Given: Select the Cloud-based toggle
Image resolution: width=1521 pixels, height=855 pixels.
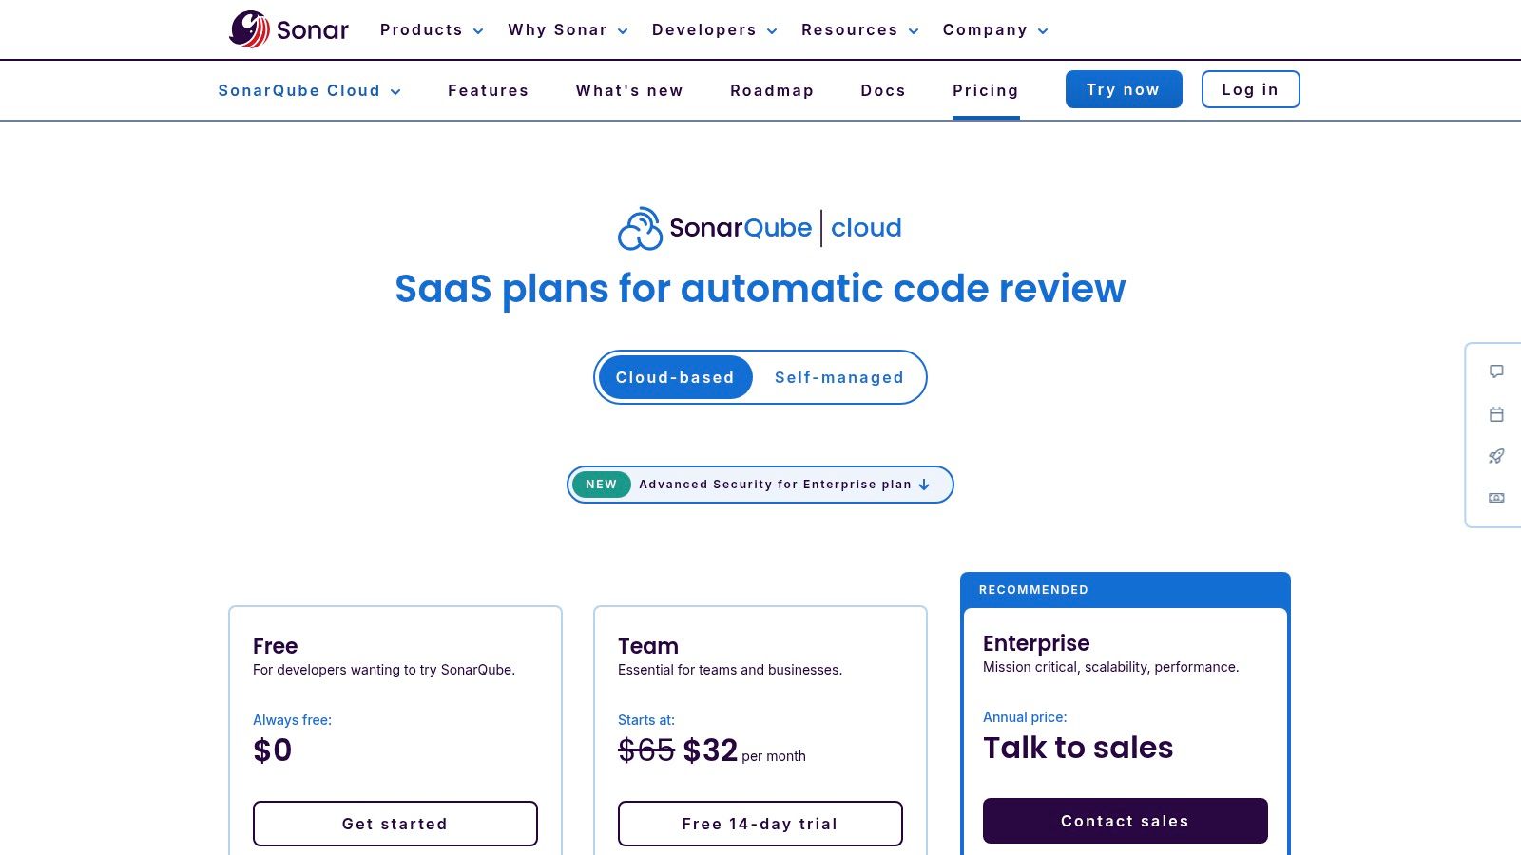Looking at the screenshot, I should pyautogui.click(x=675, y=377).
